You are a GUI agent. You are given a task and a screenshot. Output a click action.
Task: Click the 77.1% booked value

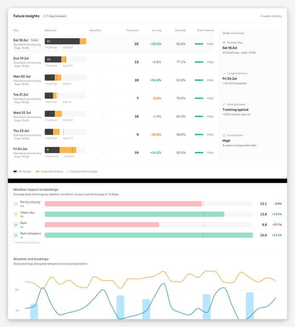coord(181,62)
